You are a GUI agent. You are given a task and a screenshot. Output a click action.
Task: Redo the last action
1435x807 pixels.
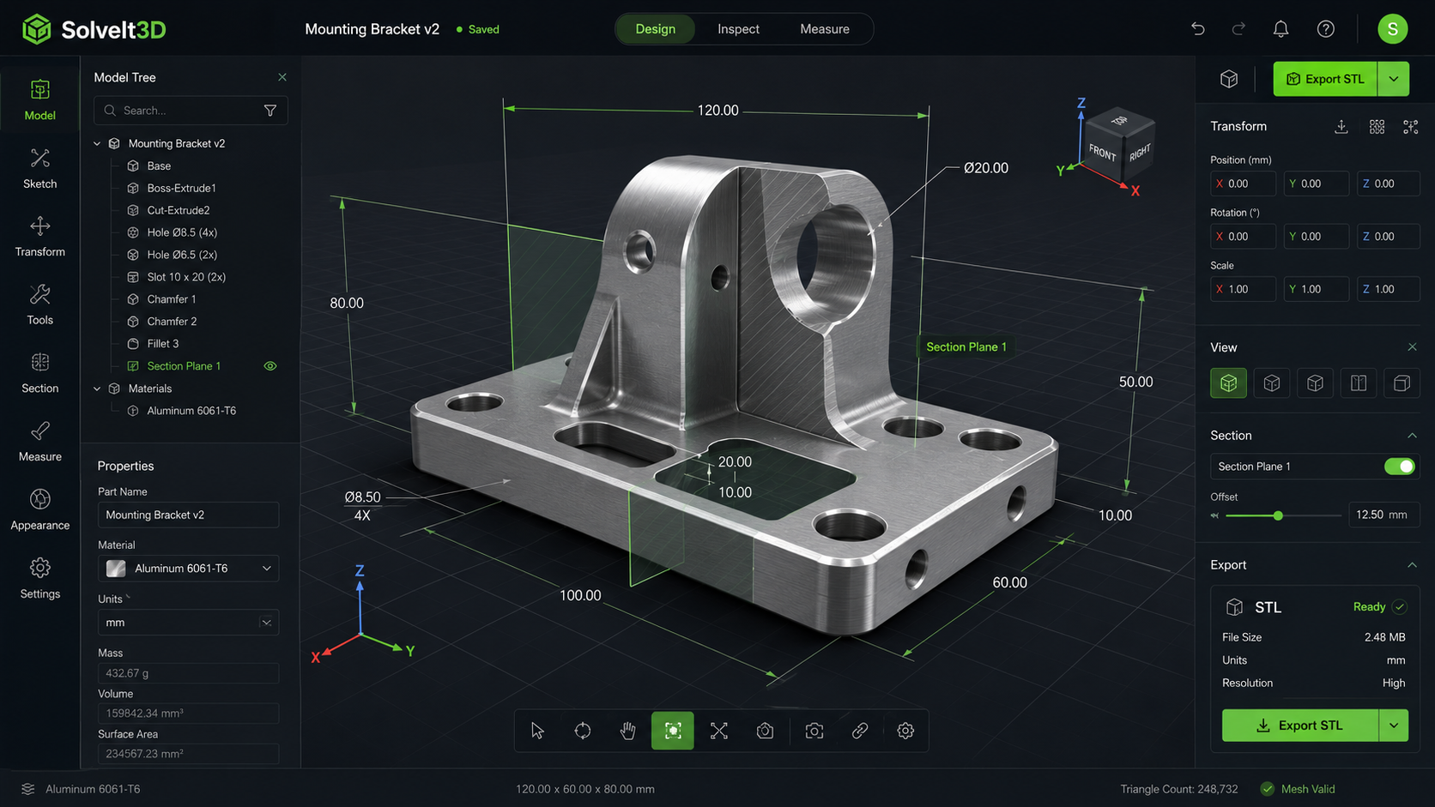(1238, 29)
